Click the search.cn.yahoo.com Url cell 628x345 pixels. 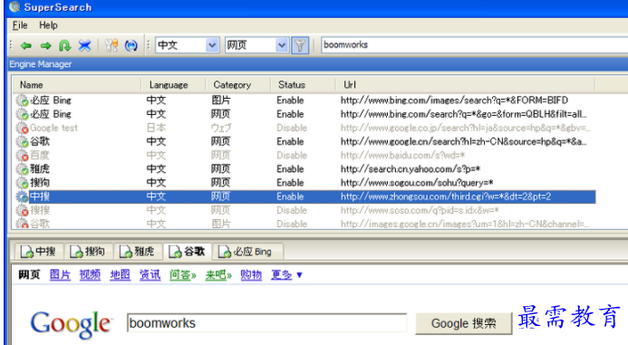pyautogui.click(x=411, y=169)
